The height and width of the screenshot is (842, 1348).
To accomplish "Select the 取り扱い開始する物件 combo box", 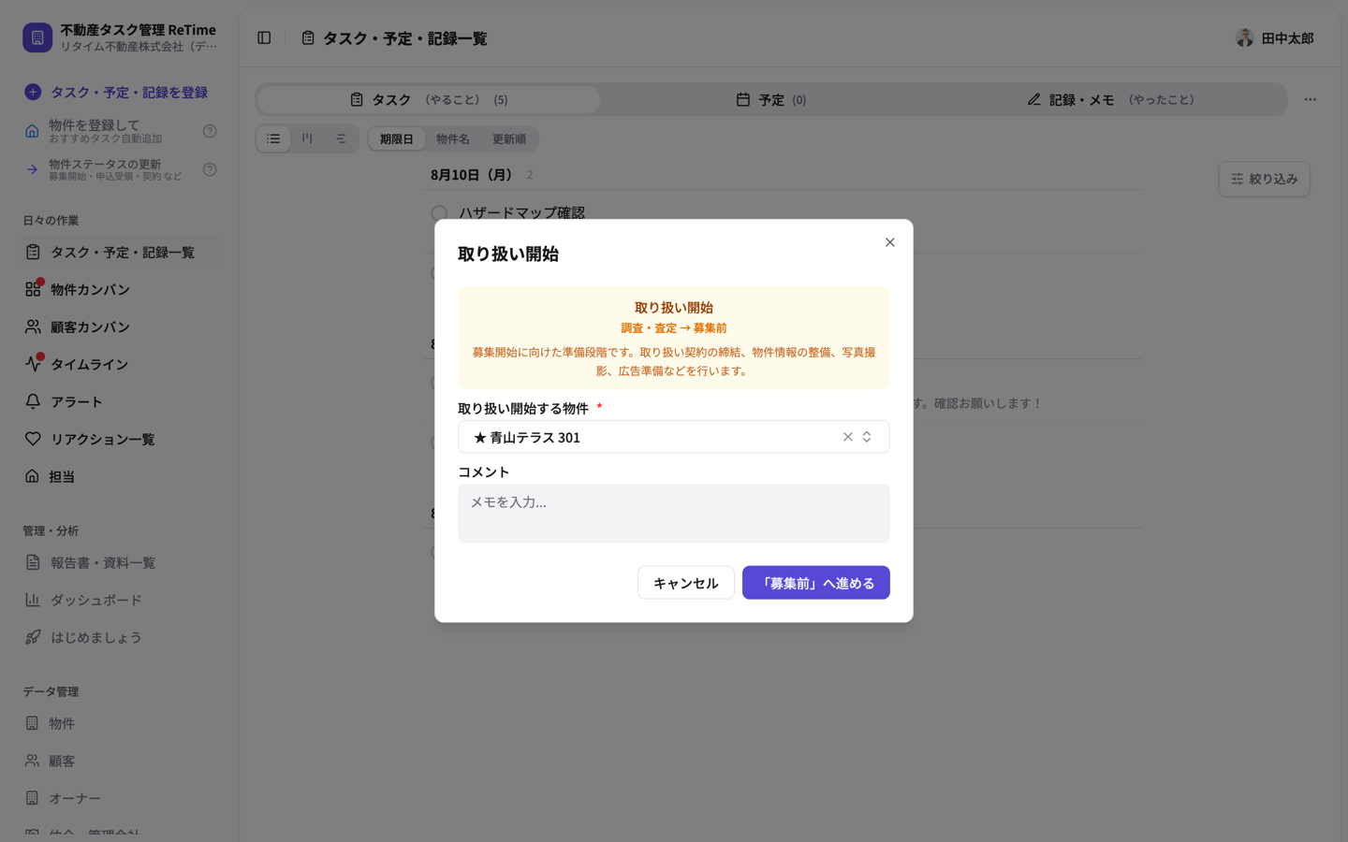I will (673, 437).
